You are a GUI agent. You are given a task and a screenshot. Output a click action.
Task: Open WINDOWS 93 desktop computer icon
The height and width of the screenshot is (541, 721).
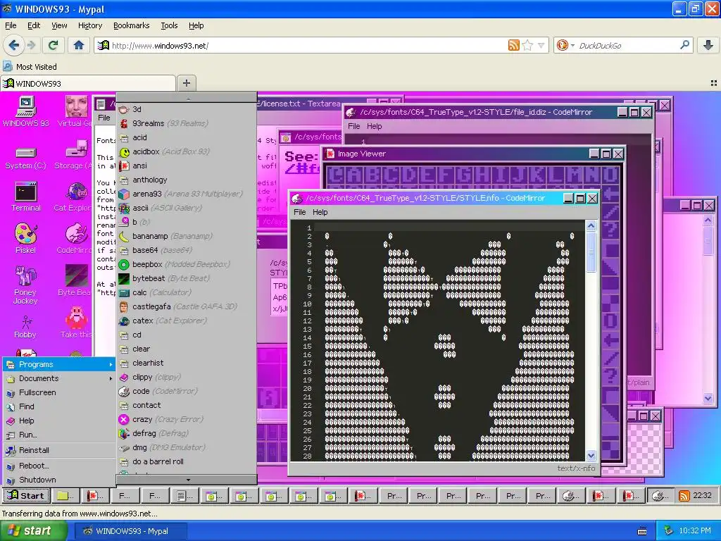click(x=26, y=112)
